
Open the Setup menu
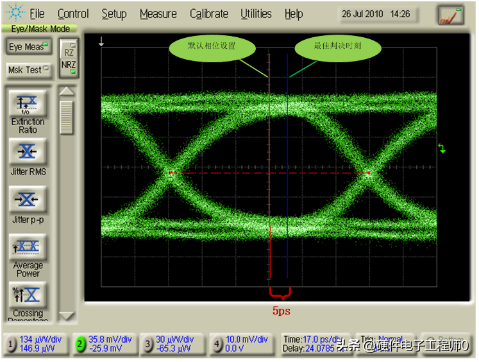(114, 13)
